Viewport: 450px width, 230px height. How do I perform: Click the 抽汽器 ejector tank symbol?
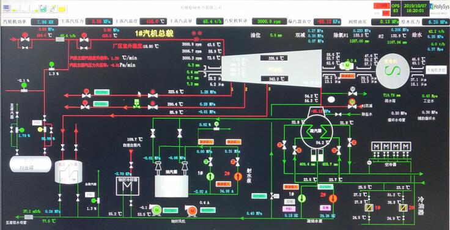[171, 185]
